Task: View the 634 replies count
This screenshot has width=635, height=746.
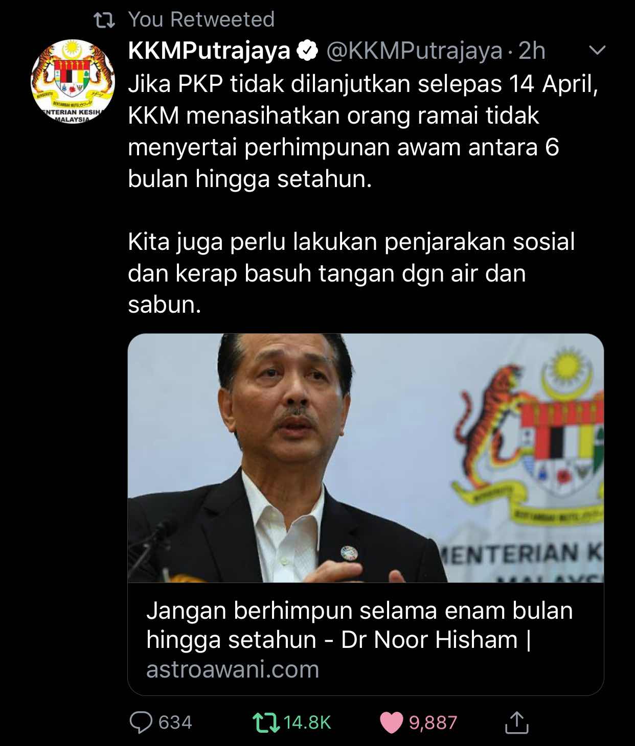Action: coord(175,722)
